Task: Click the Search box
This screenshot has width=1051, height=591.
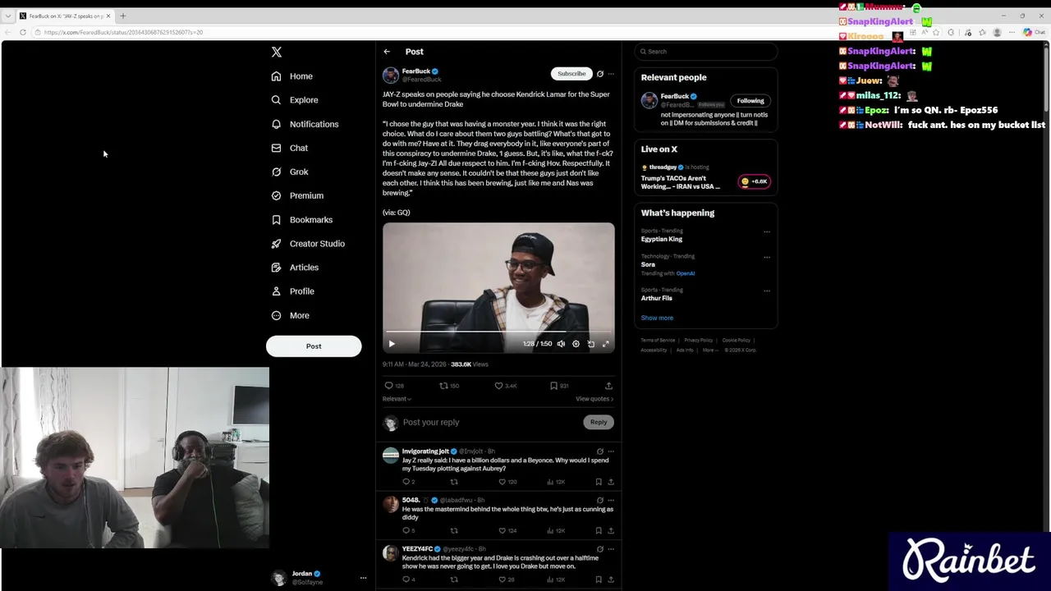Action: click(x=705, y=52)
